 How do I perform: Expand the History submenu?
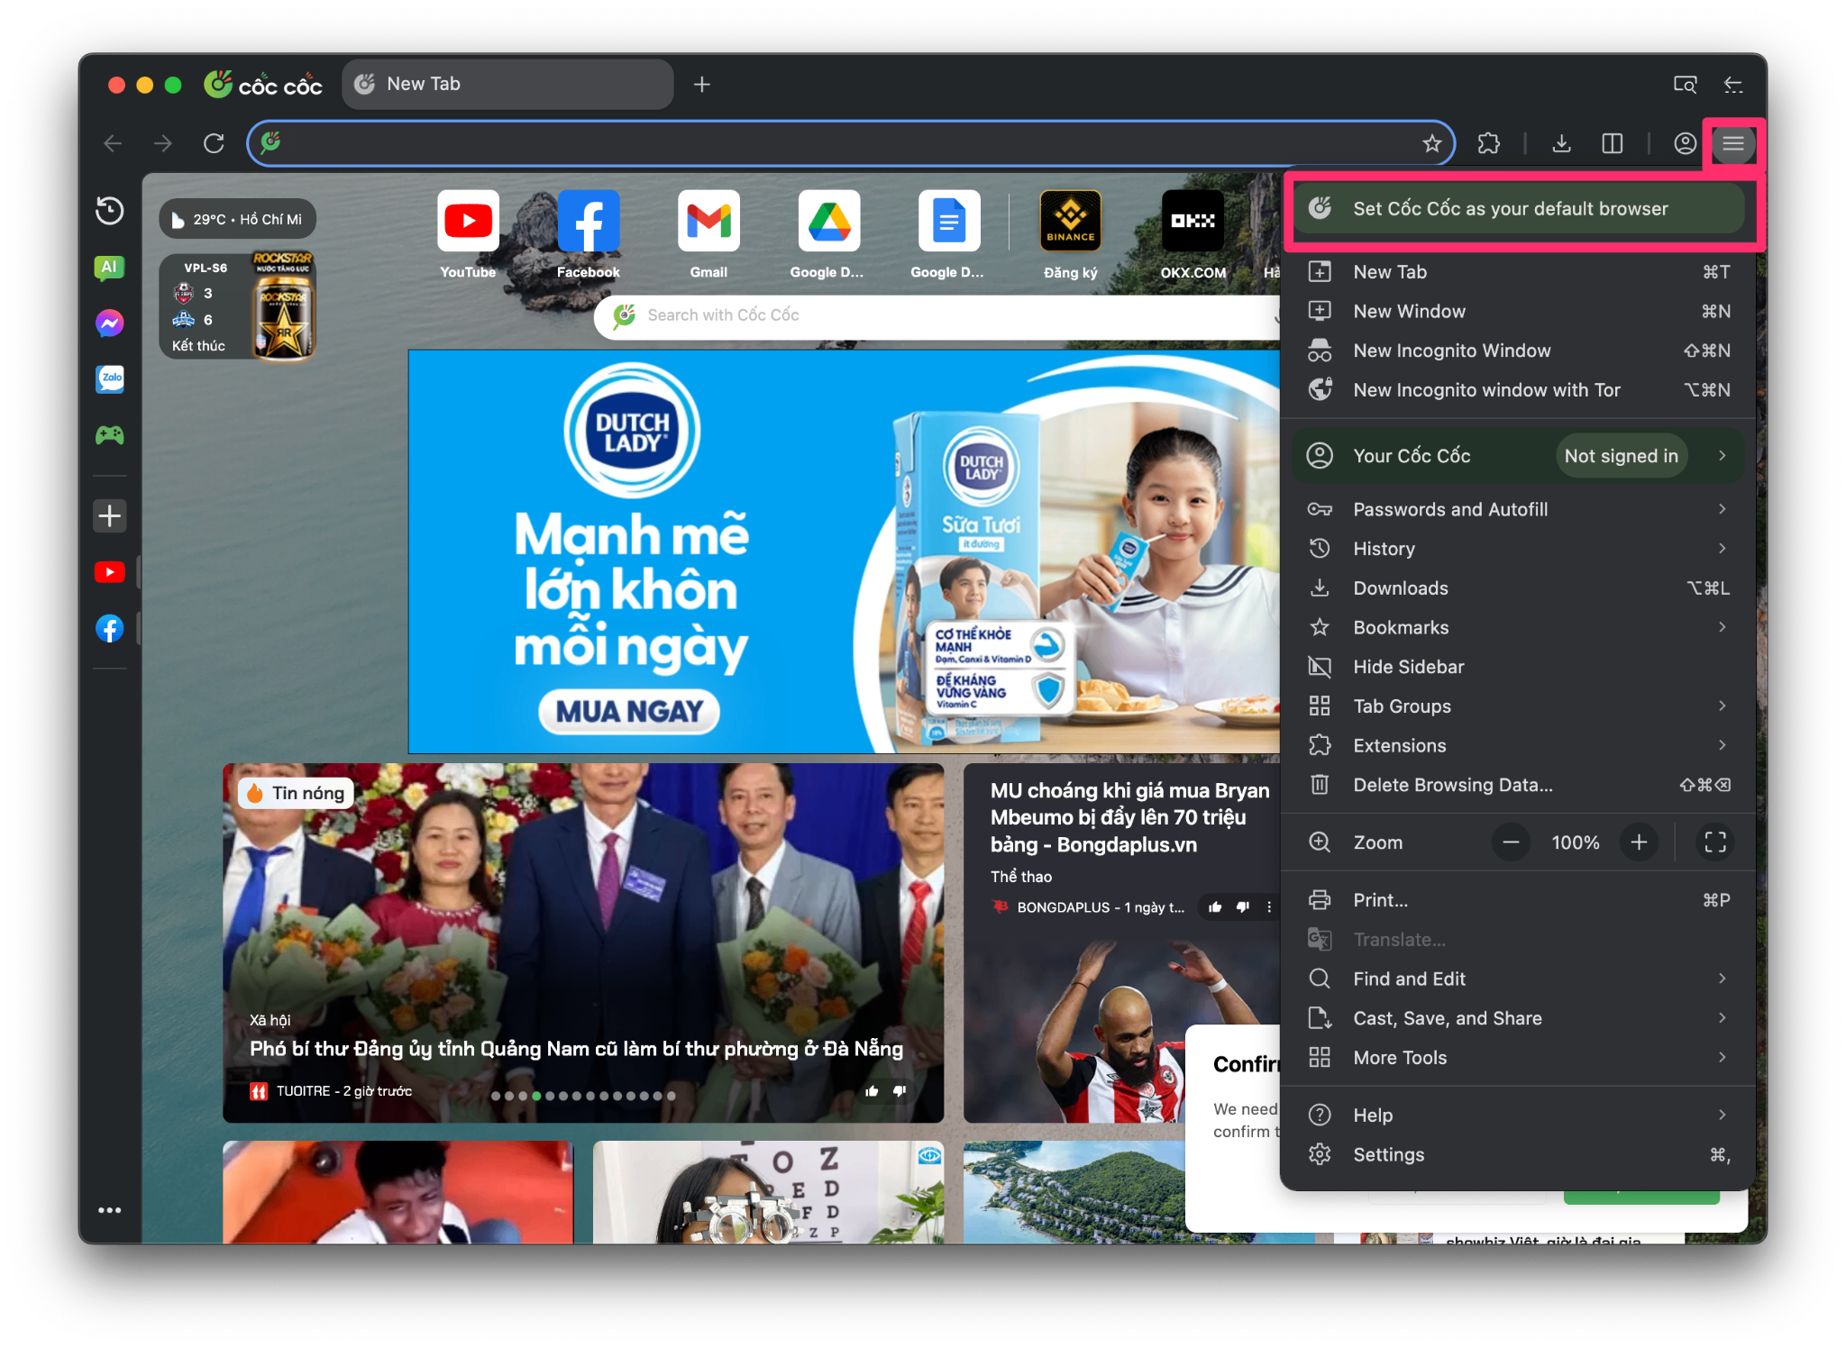tap(1517, 549)
